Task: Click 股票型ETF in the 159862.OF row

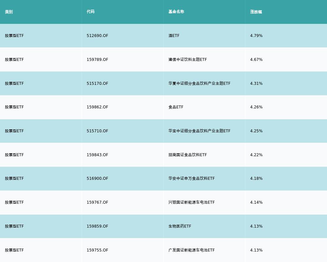Action: click(14, 107)
